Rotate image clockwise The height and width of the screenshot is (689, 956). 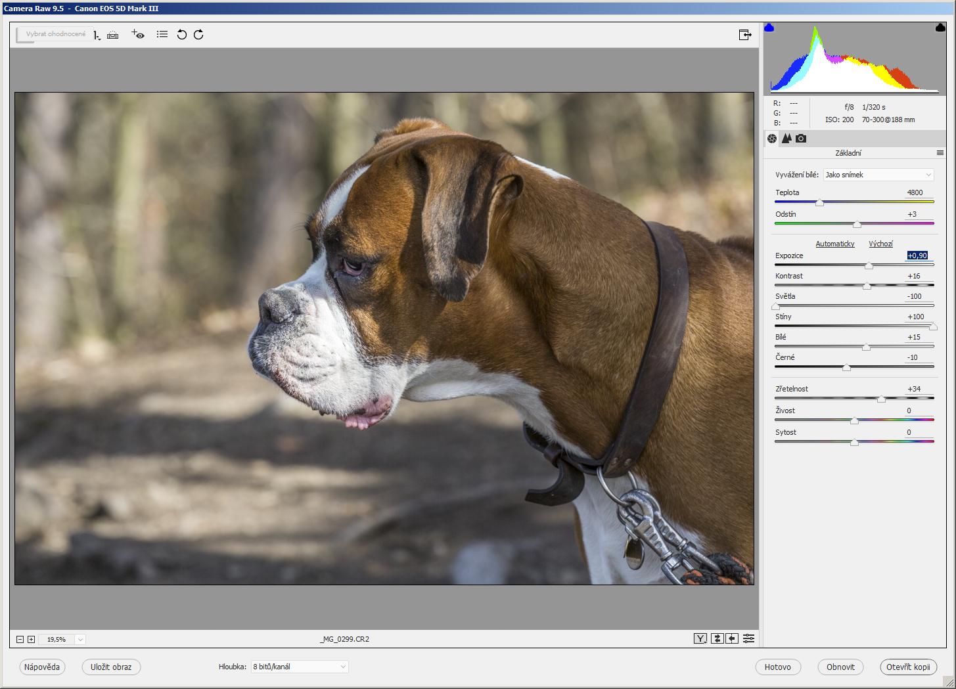[x=198, y=35]
